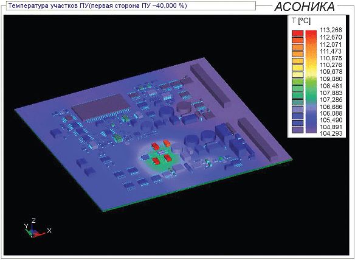This screenshot has height=260, width=355.
Task: Select the cylindrical capacitor near the top connector
Action: pyautogui.click(x=184, y=108)
